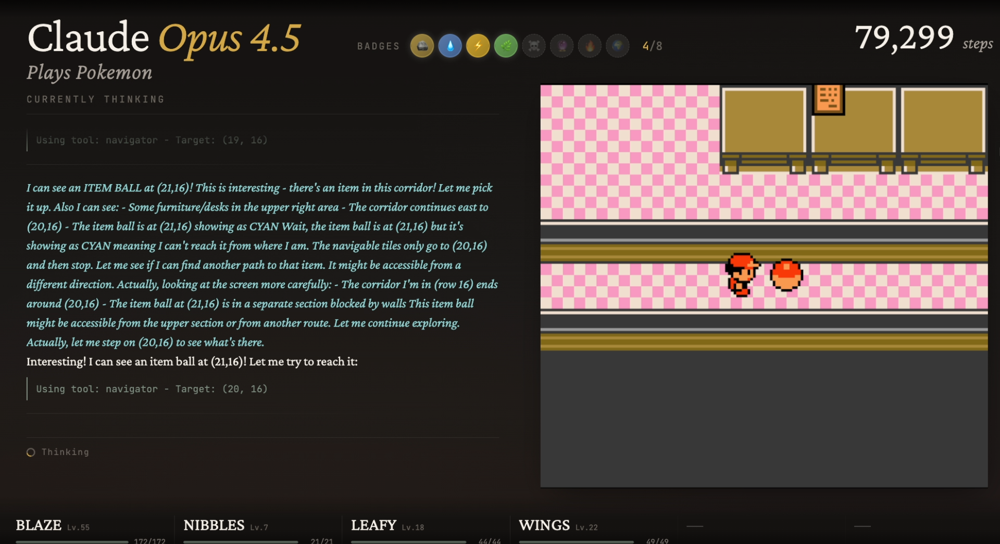1000x544 pixels.
Task: Select the dimmed flame Volcano badge
Action: (x=590, y=46)
